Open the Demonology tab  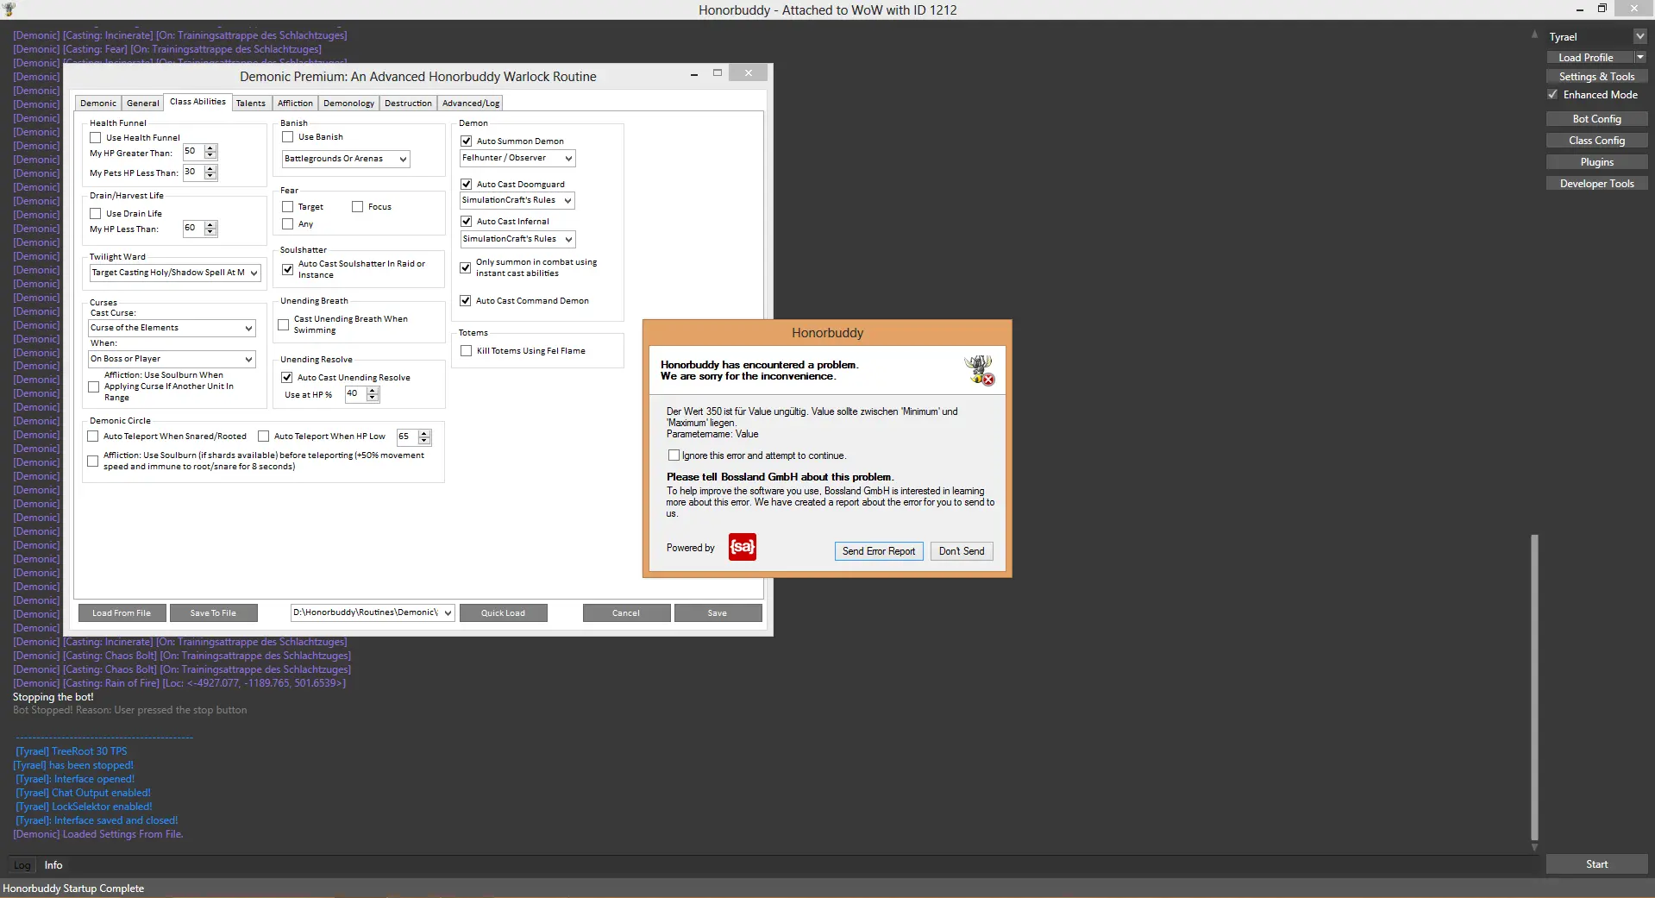(348, 103)
